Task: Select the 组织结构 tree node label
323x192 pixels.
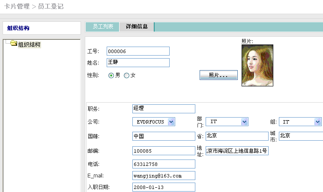Action: point(29,44)
